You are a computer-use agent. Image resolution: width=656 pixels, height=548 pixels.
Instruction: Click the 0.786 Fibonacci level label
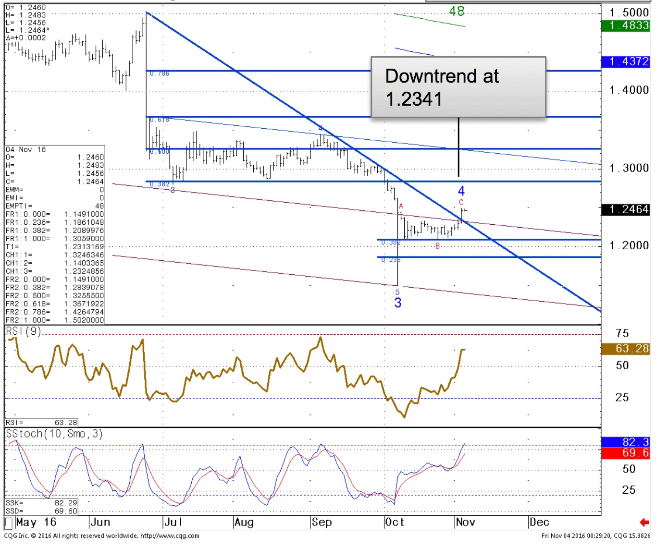click(160, 73)
